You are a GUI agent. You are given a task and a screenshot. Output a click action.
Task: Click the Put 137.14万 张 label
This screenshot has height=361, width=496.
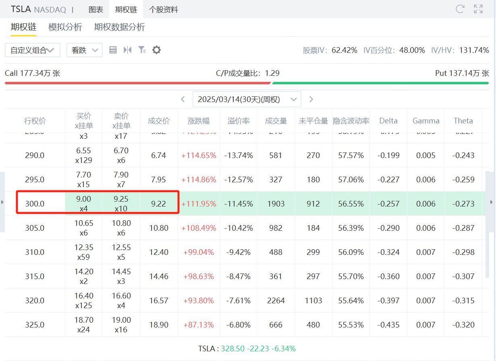462,73
